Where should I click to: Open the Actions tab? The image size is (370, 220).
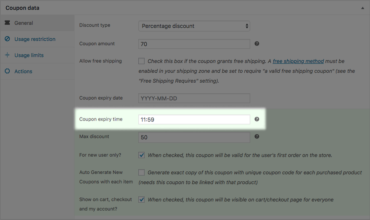[x=24, y=71]
